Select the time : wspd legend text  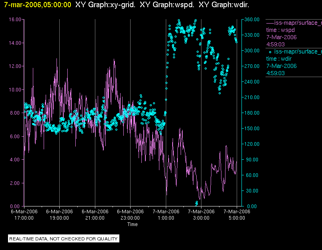point(280,30)
